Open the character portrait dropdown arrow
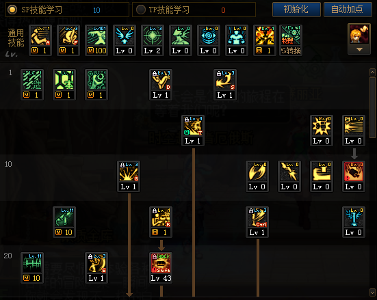This screenshot has height=300, width=377. pos(359,49)
